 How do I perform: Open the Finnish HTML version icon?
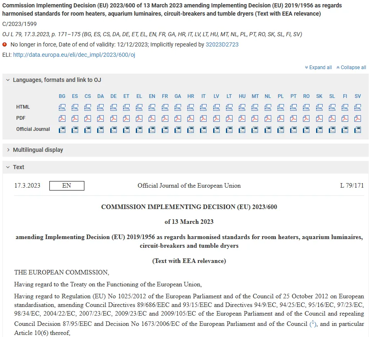(x=345, y=107)
